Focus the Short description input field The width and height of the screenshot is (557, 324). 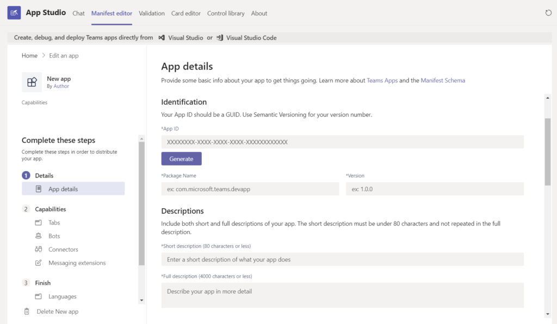342,259
